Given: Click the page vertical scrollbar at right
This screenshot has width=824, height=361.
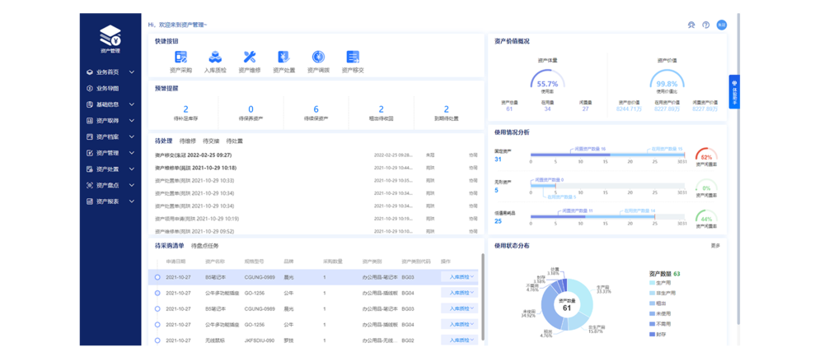Looking at the screenshot, I should click(739, 168).
